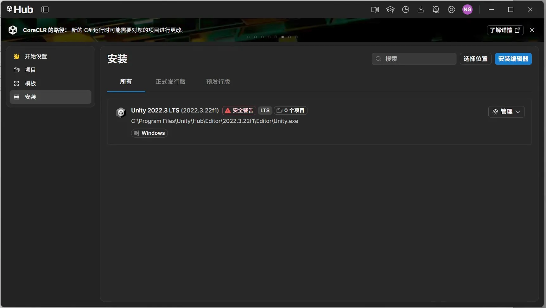This screenshot has width=546, height=308.
Task: Open the preferences gear icon
Action: click(451, 10)
